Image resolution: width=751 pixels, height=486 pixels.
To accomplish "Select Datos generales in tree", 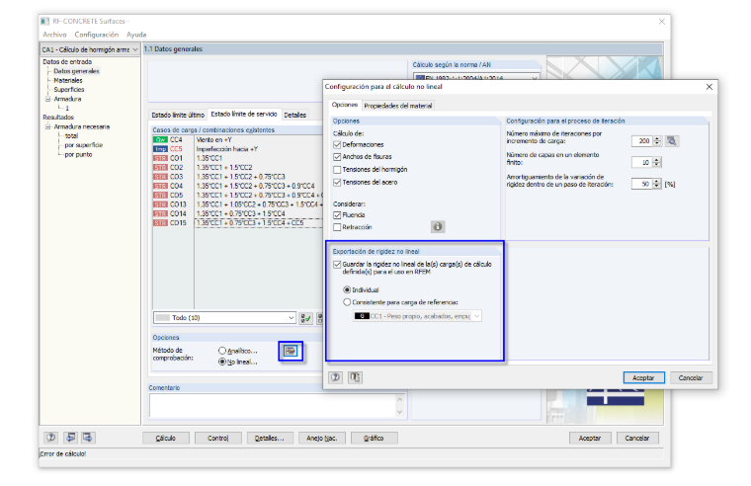I will click(x=77, y=71).
